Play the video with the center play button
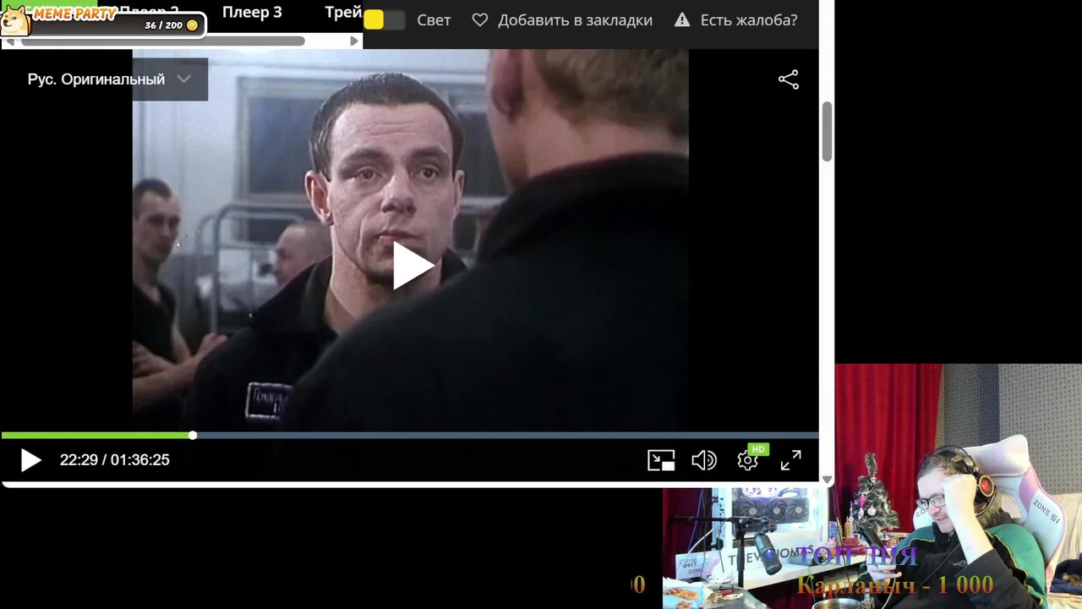This screenshot has width=1082, height=609. 413,266
